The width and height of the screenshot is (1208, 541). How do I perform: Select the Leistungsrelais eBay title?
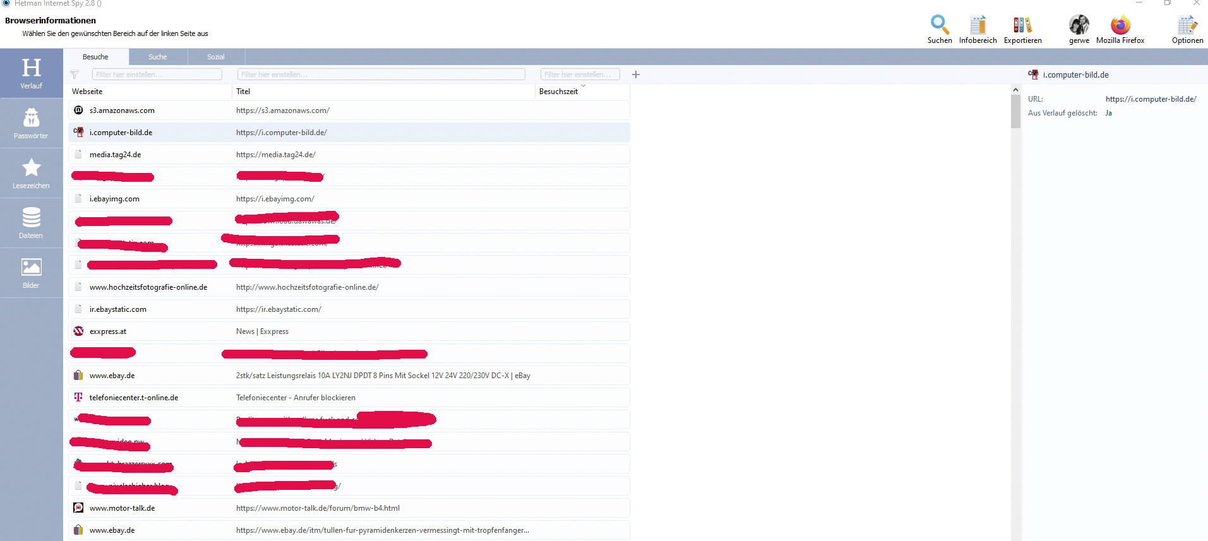click(x=383, y=376)
